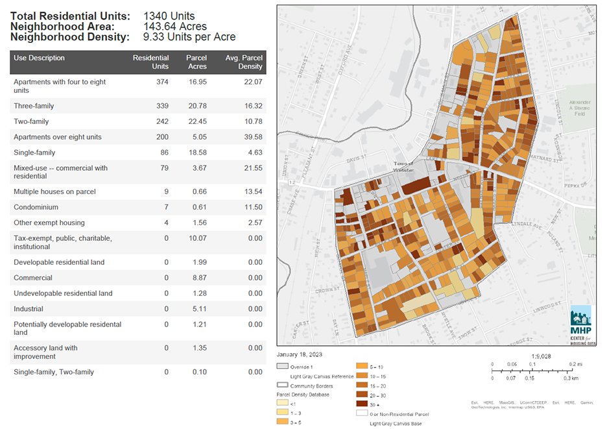The image size is (607, 429).
Task: Click the Parcel Acres column header
Action: click(196, 62)
